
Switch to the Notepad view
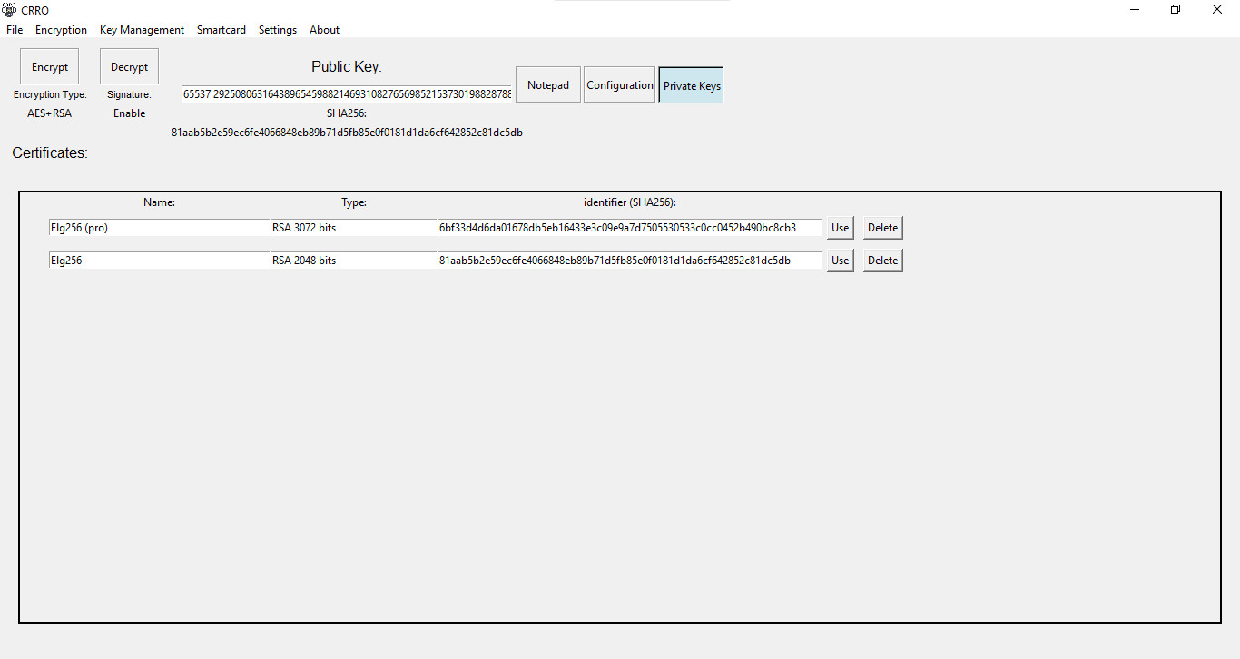[x=548, y=84]
